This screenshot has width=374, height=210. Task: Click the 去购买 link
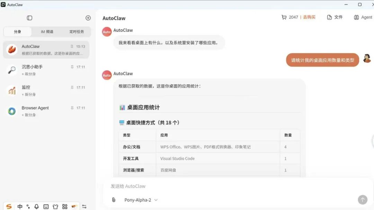pyautogui.click(x=309, y=17)
